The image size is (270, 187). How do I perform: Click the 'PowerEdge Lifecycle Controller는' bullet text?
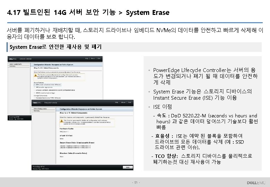[205, 76]
